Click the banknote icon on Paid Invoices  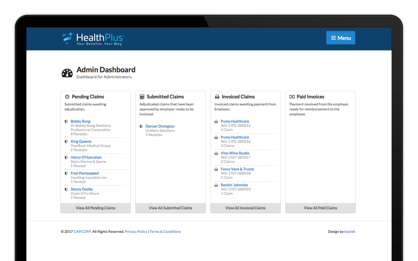[x=292, y=97]
